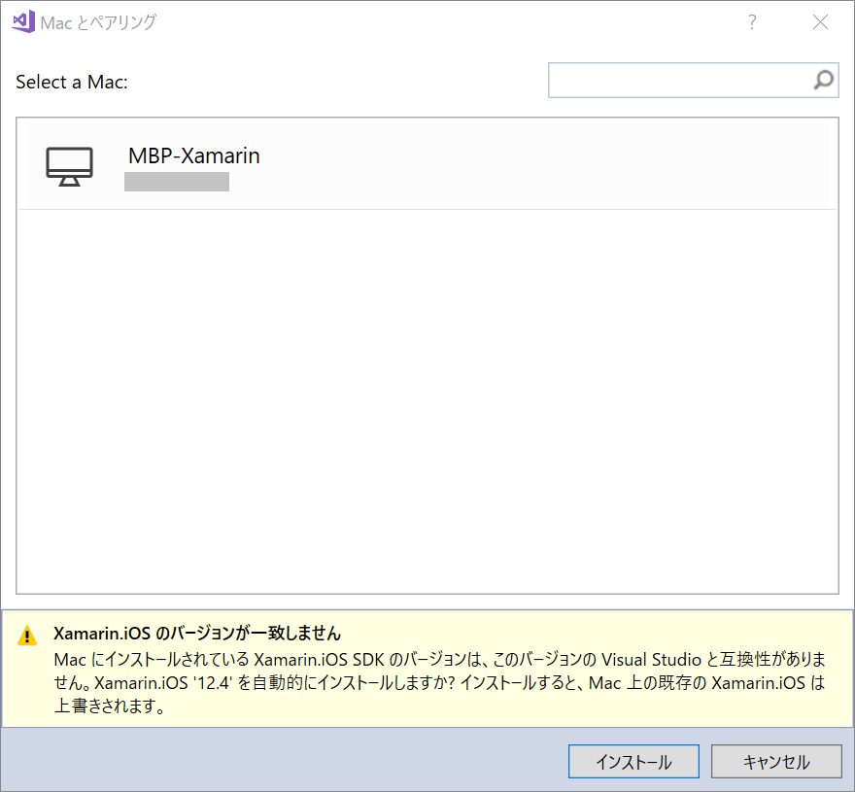
Task: Click the インストール button
Action: (633, 762)
